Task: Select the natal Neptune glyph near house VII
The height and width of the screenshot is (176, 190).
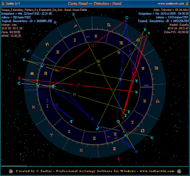Action: [136, 81]
